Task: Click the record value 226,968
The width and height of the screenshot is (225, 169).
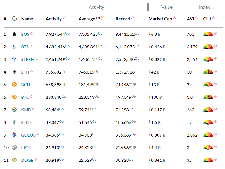Action: point(123,148)
